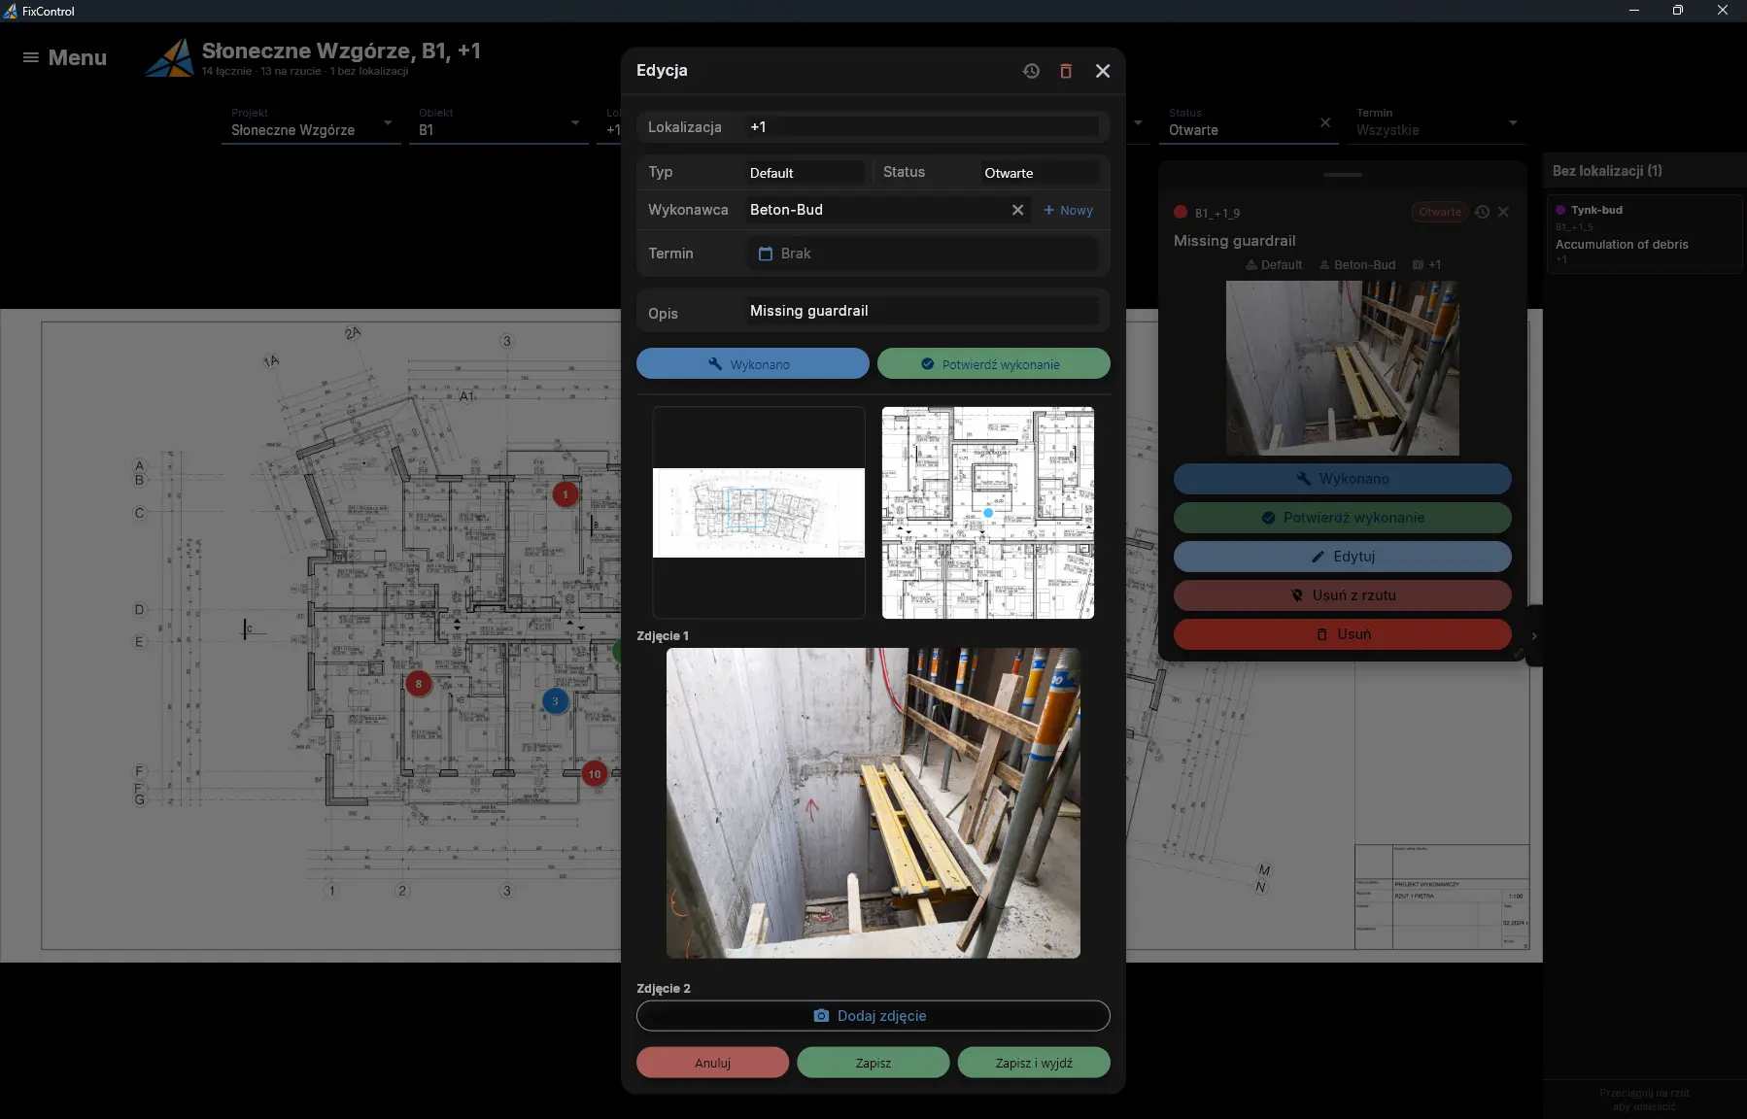
Task: Click the hamburger Menu icon
Action: tap(31, 57)
